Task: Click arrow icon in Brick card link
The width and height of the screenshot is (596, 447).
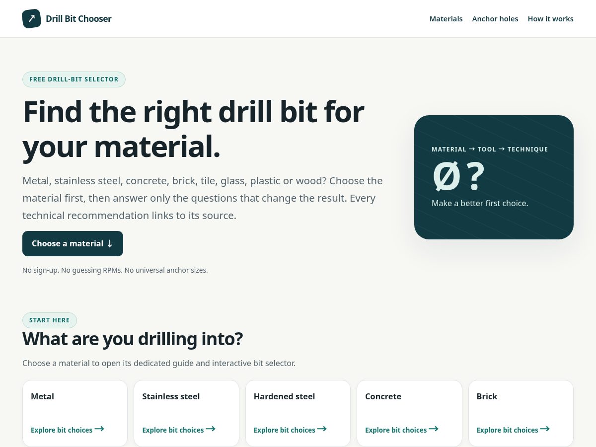Action: [x=545, y=429]
